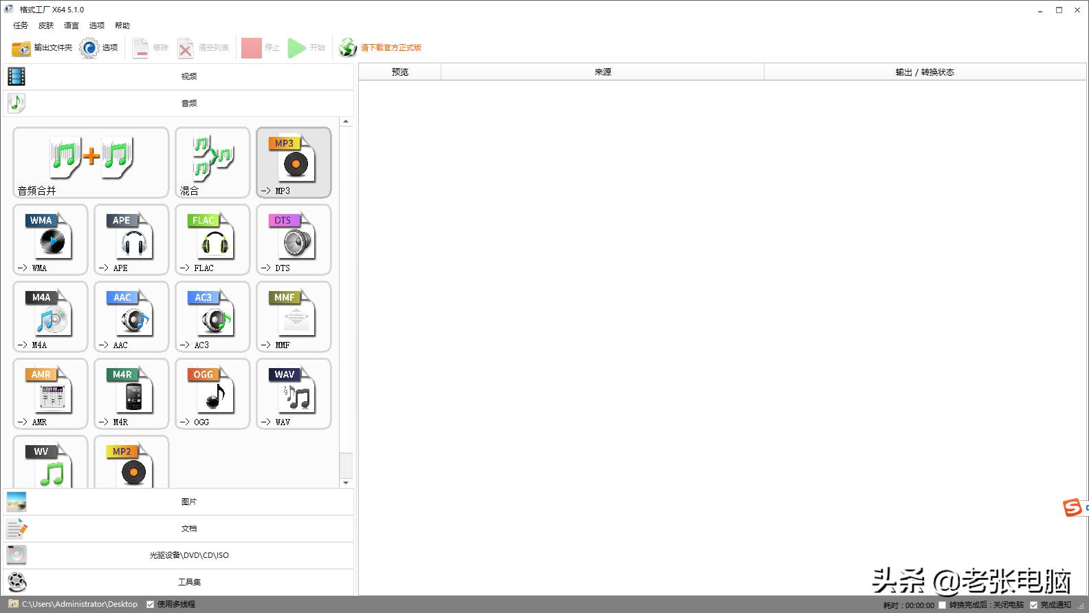This screenshot has width=1089, height=613.
Task: Open the 音频合并 audio joiner tool
Action: point(91,162)
